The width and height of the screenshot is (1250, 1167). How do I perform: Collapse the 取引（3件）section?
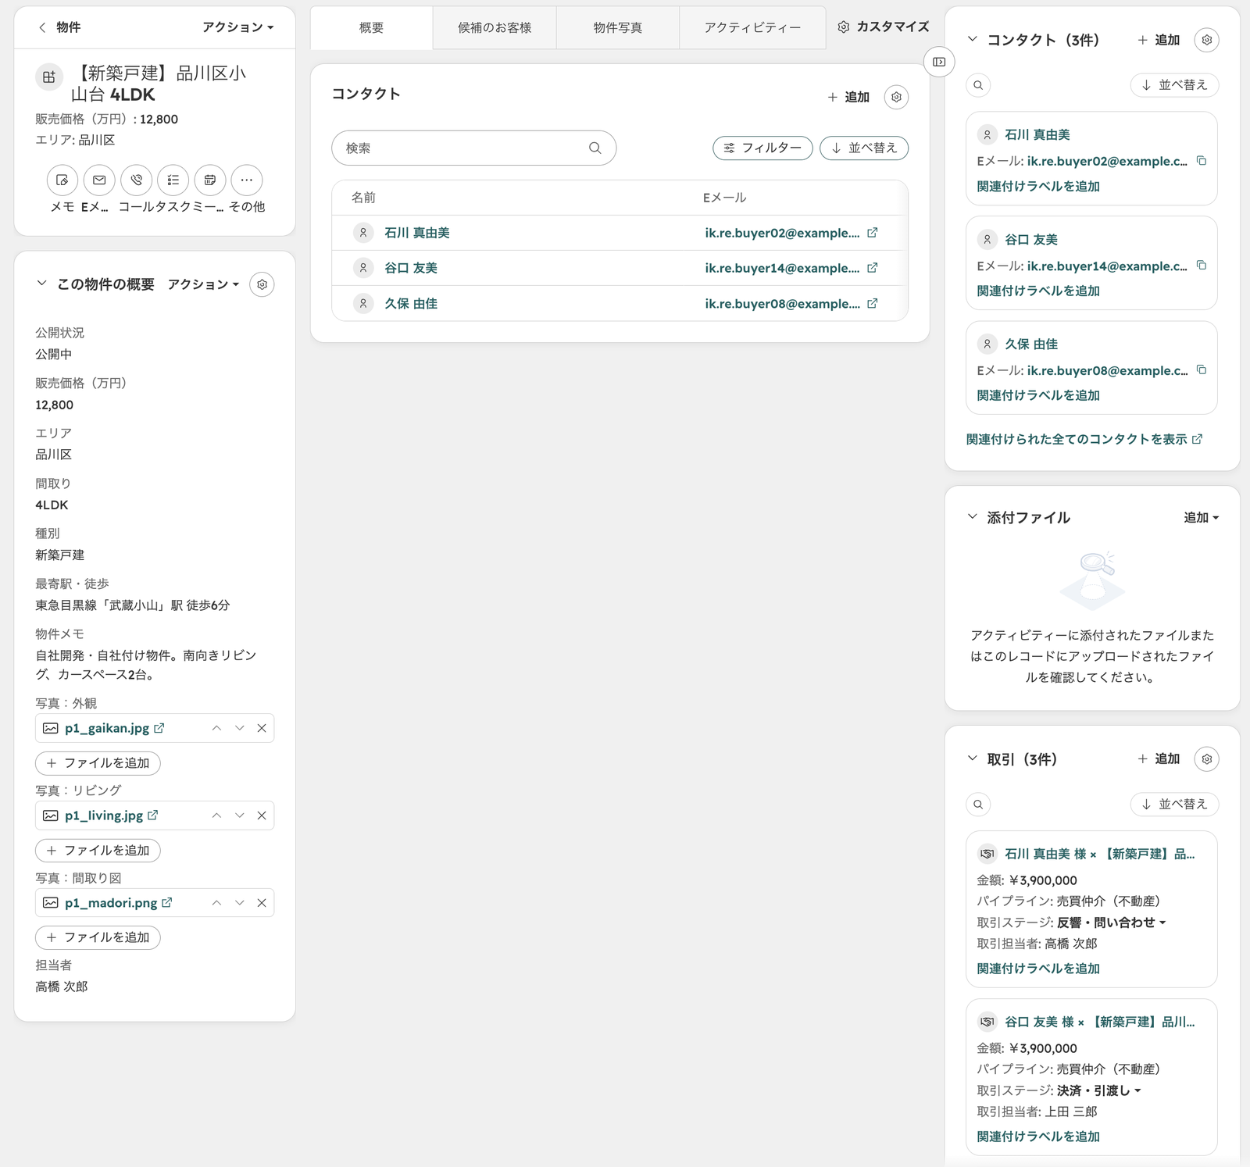tap(972, 758)
